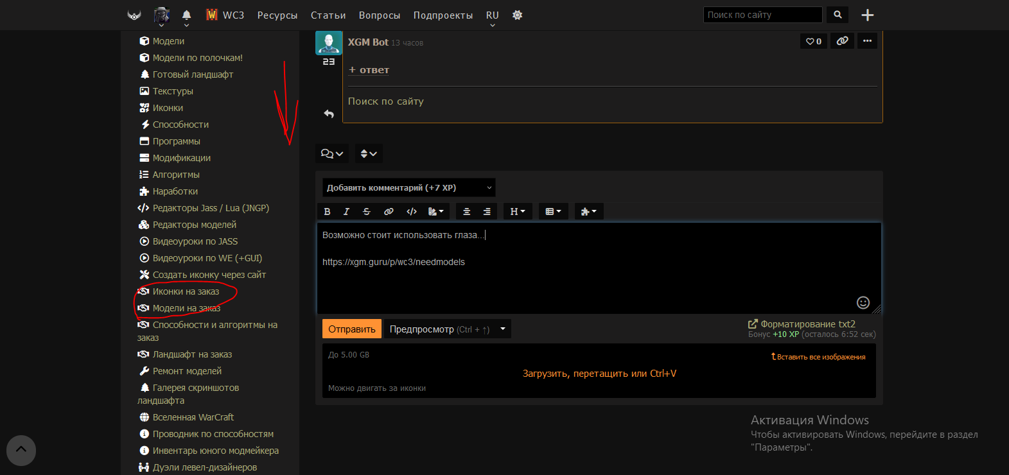Open the WC3 project menu
This screenshot has height=475, width=1009.
click(x=225, y=15)
